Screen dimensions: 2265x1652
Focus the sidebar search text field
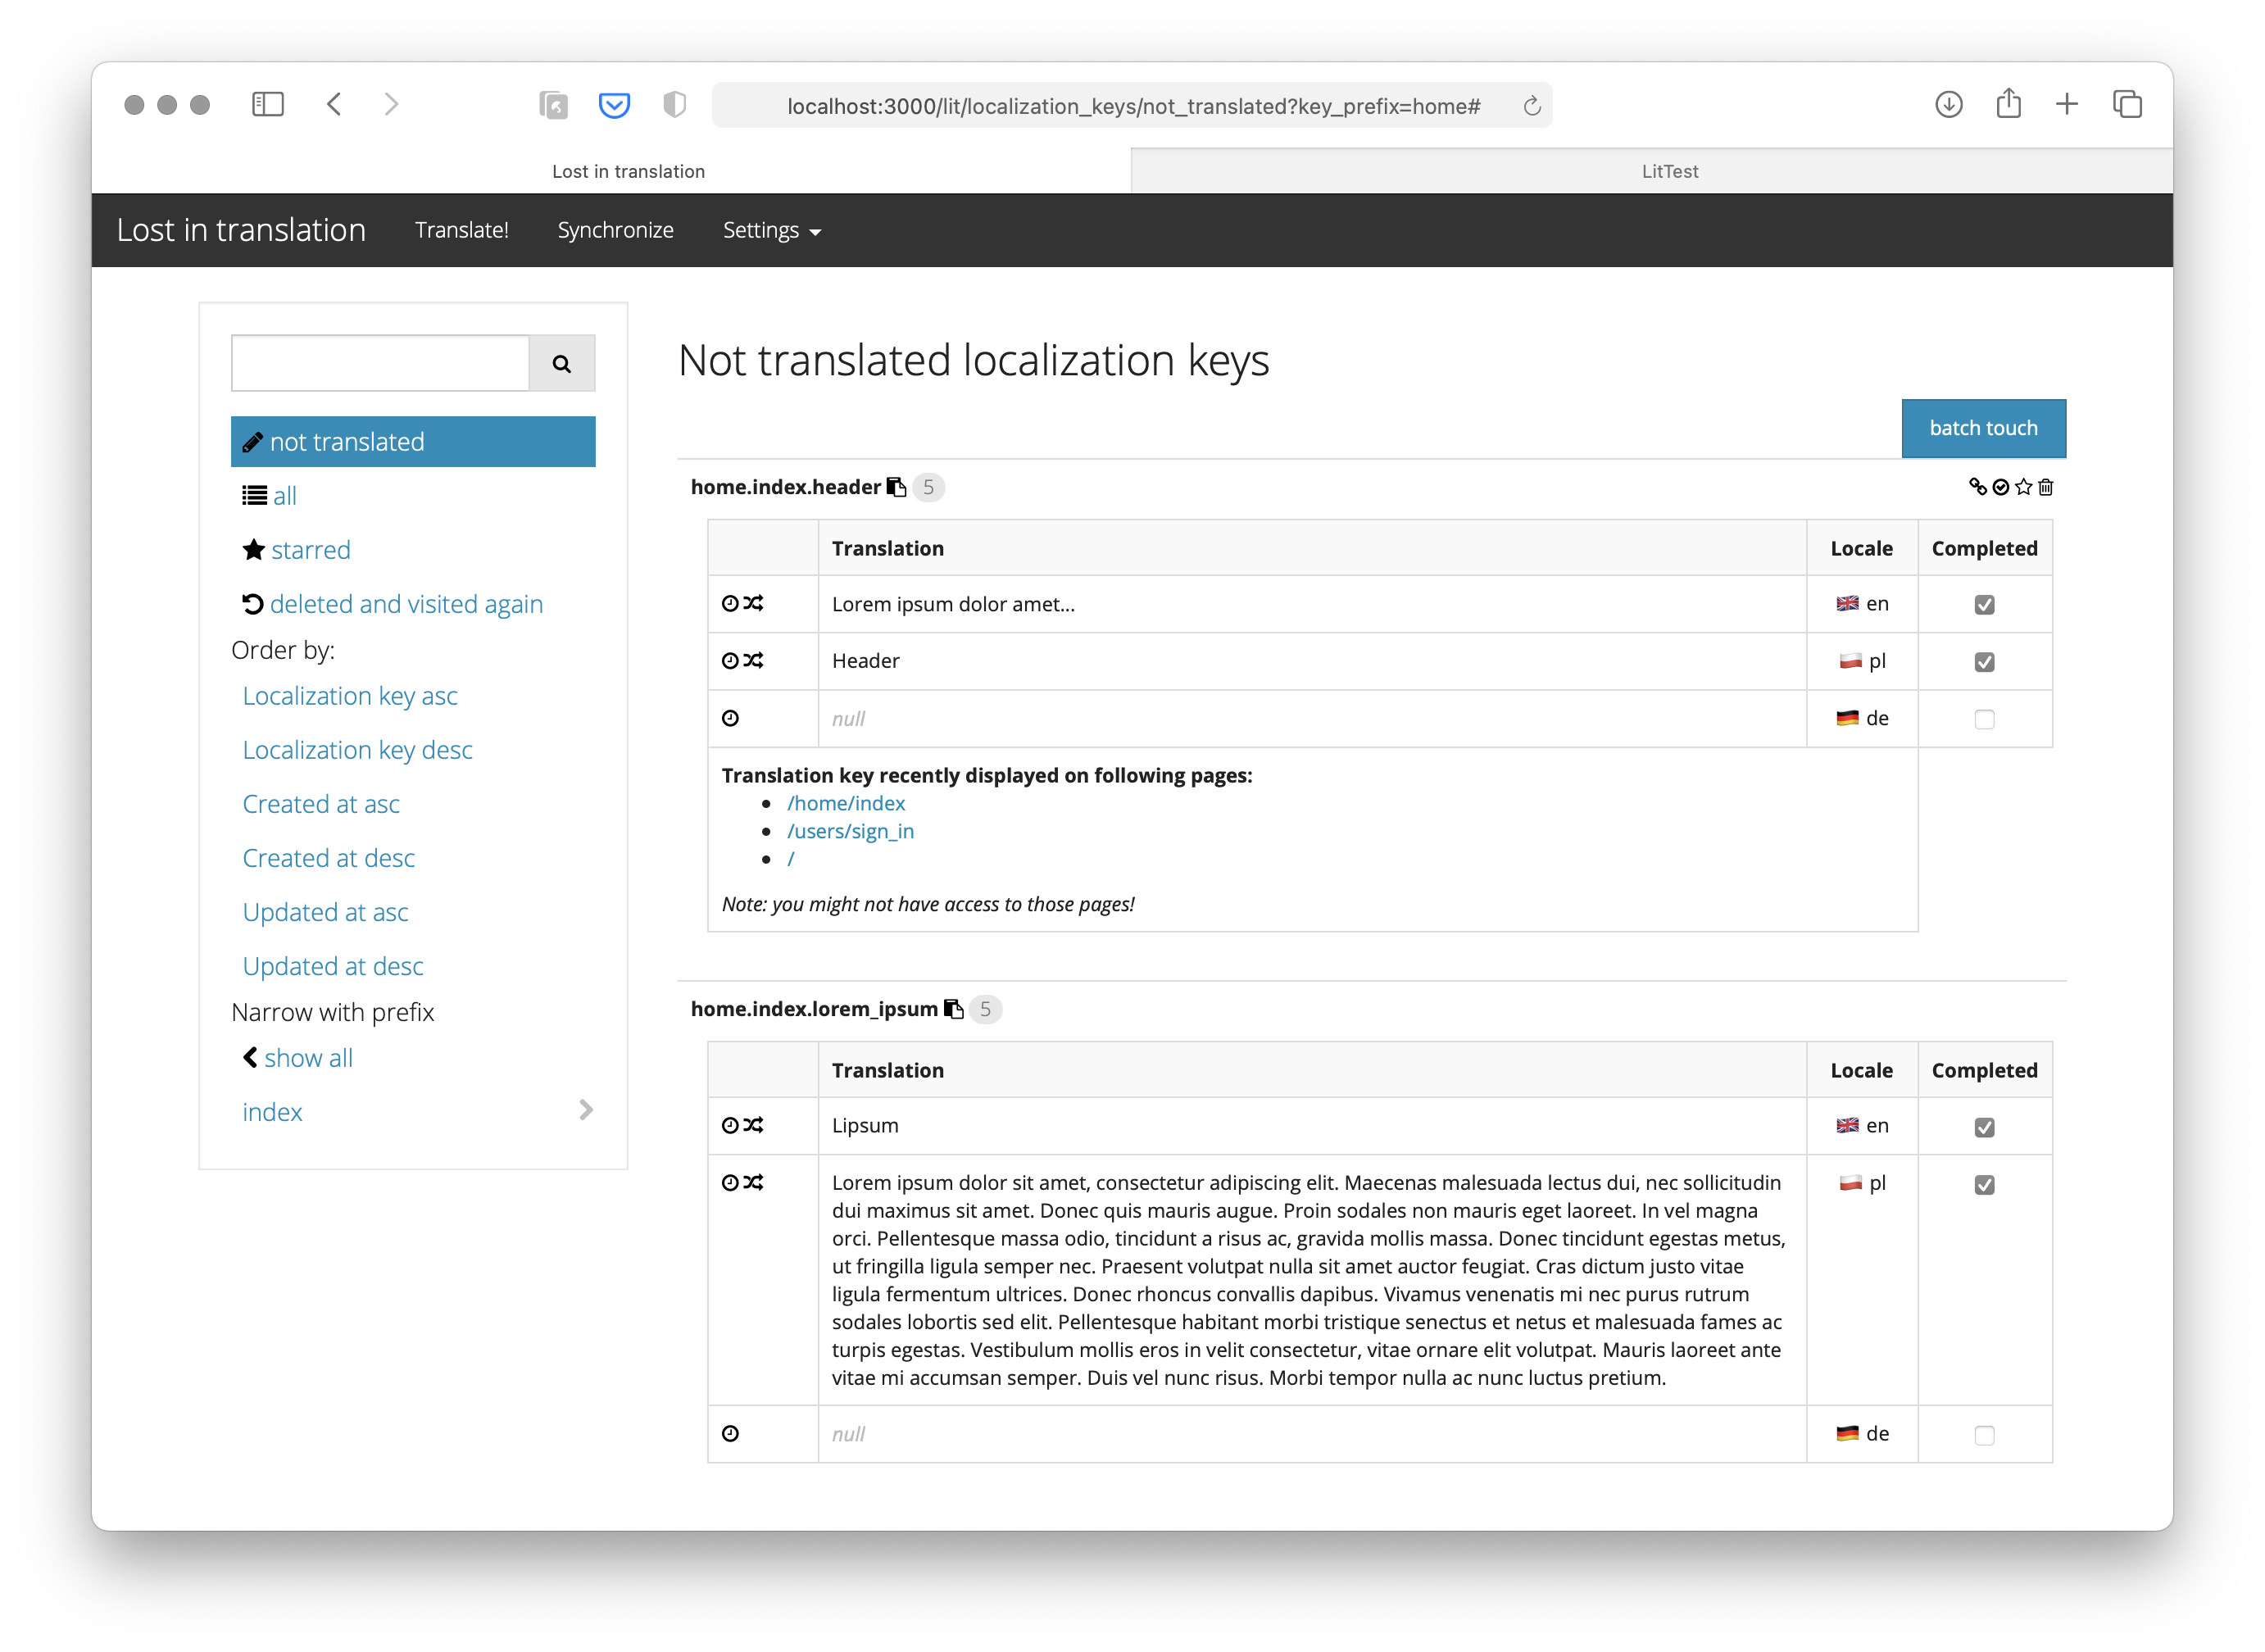pyautogui.click(x=380, y=363)
